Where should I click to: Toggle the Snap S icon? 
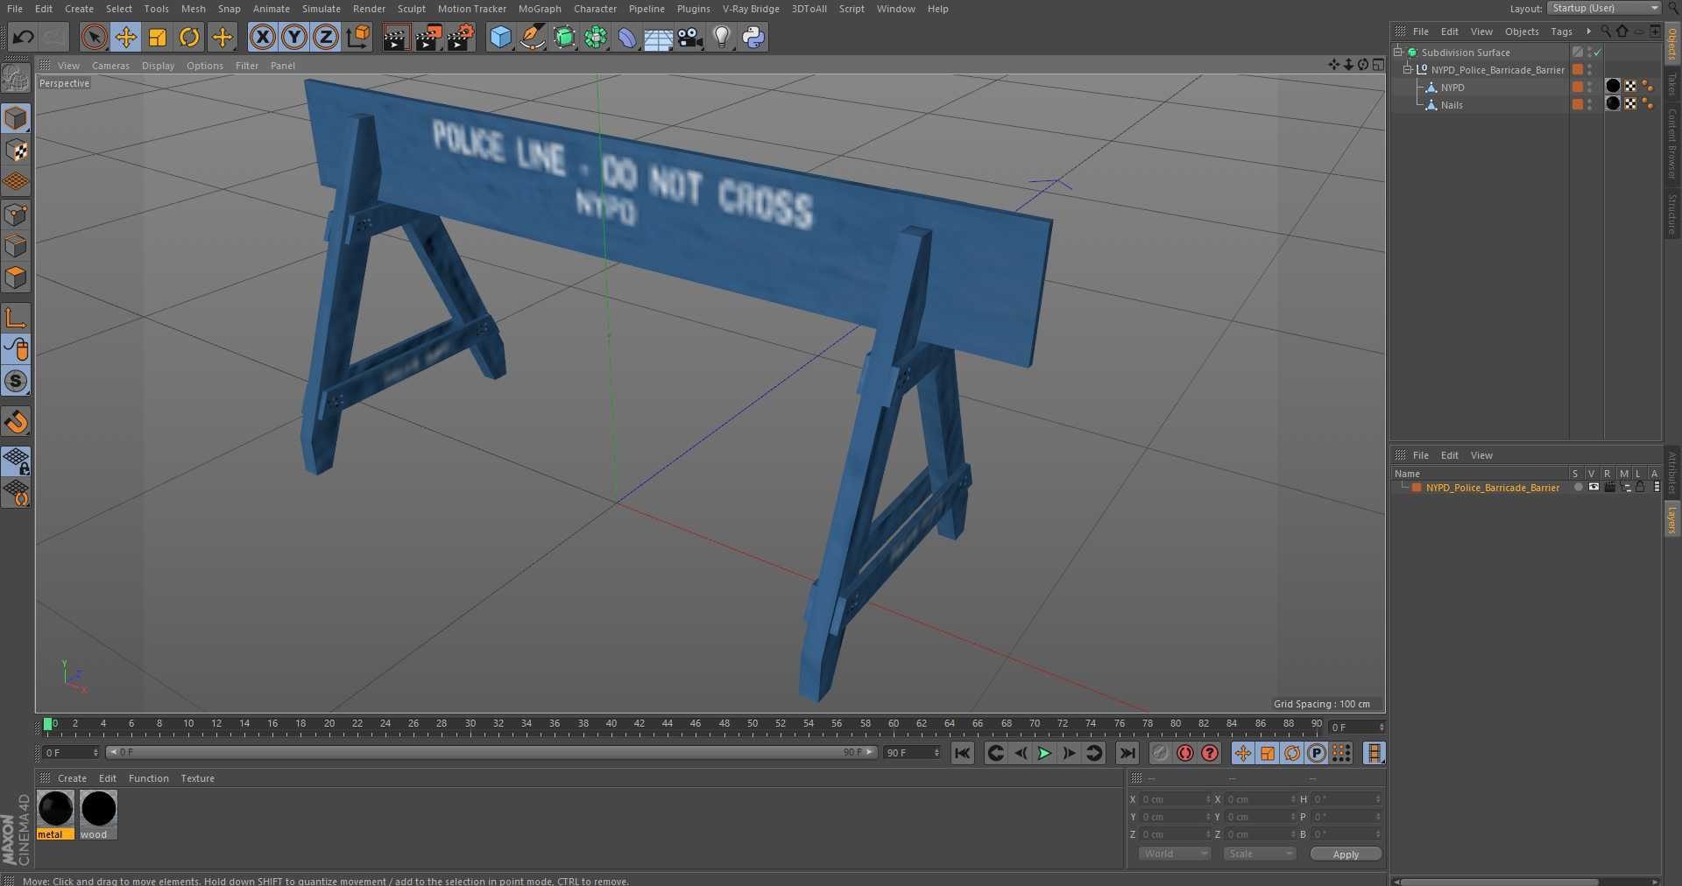16,382
